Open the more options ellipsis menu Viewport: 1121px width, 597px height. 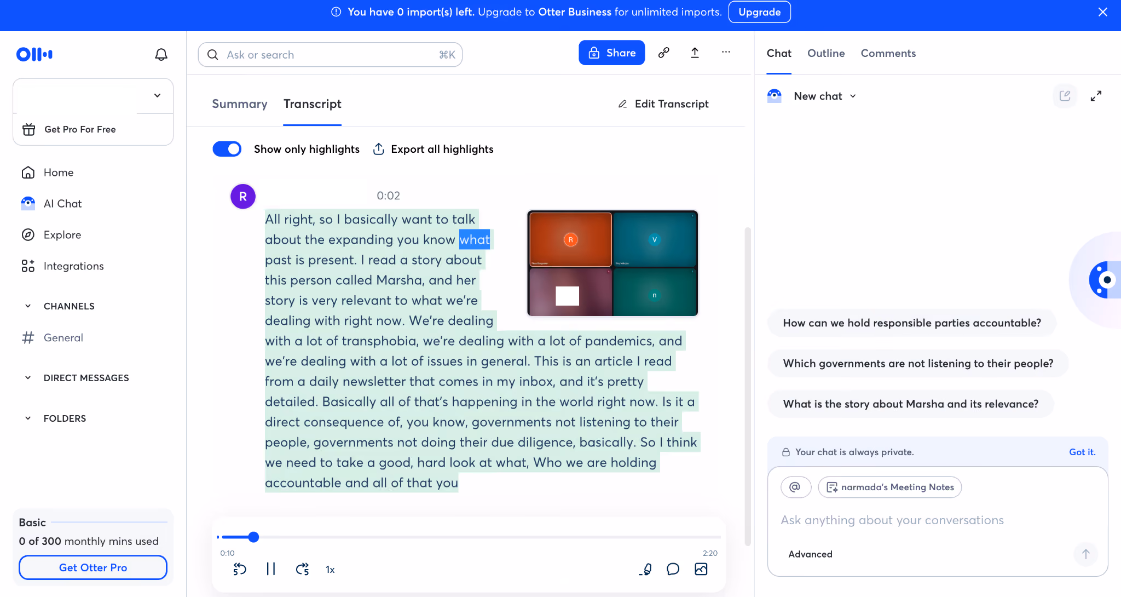coord(726,52)
